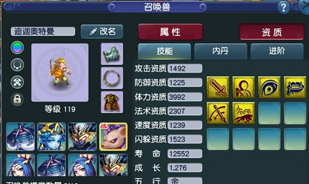309x184 pixels.
Task: Switch to the 进阶 tab
Action: coord(277,51)
